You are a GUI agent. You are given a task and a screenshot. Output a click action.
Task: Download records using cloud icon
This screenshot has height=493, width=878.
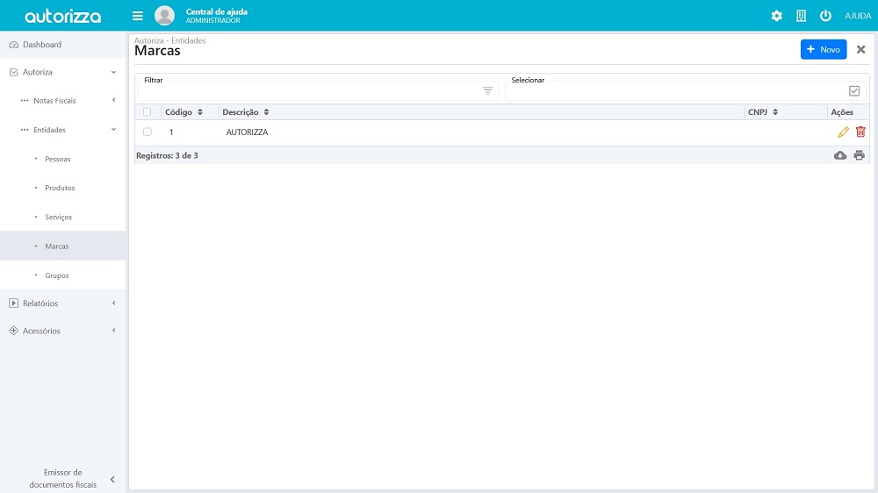point(840,155)
